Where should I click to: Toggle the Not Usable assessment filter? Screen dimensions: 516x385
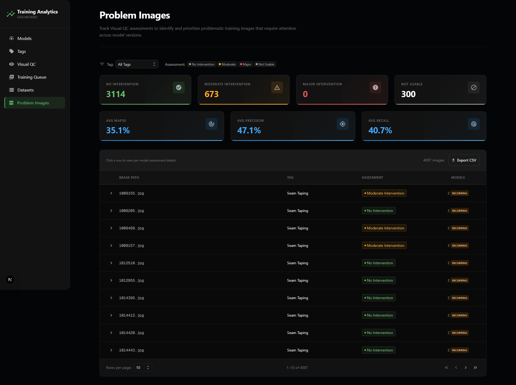click(x=265, y=64)
